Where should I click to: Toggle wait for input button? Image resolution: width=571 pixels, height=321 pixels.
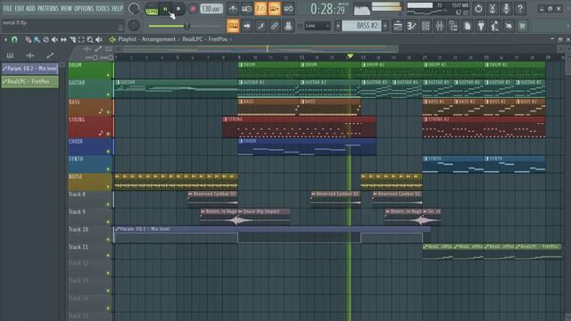[x=246, y=8]
